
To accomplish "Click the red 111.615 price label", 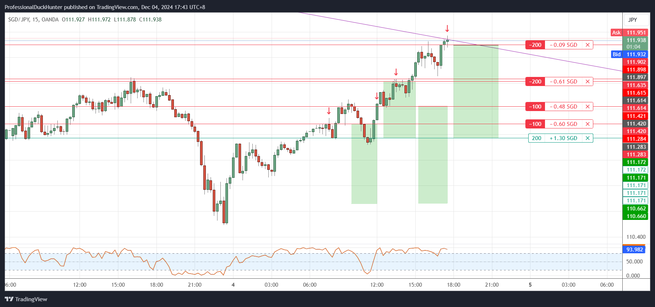I will (x=636, y=93).
